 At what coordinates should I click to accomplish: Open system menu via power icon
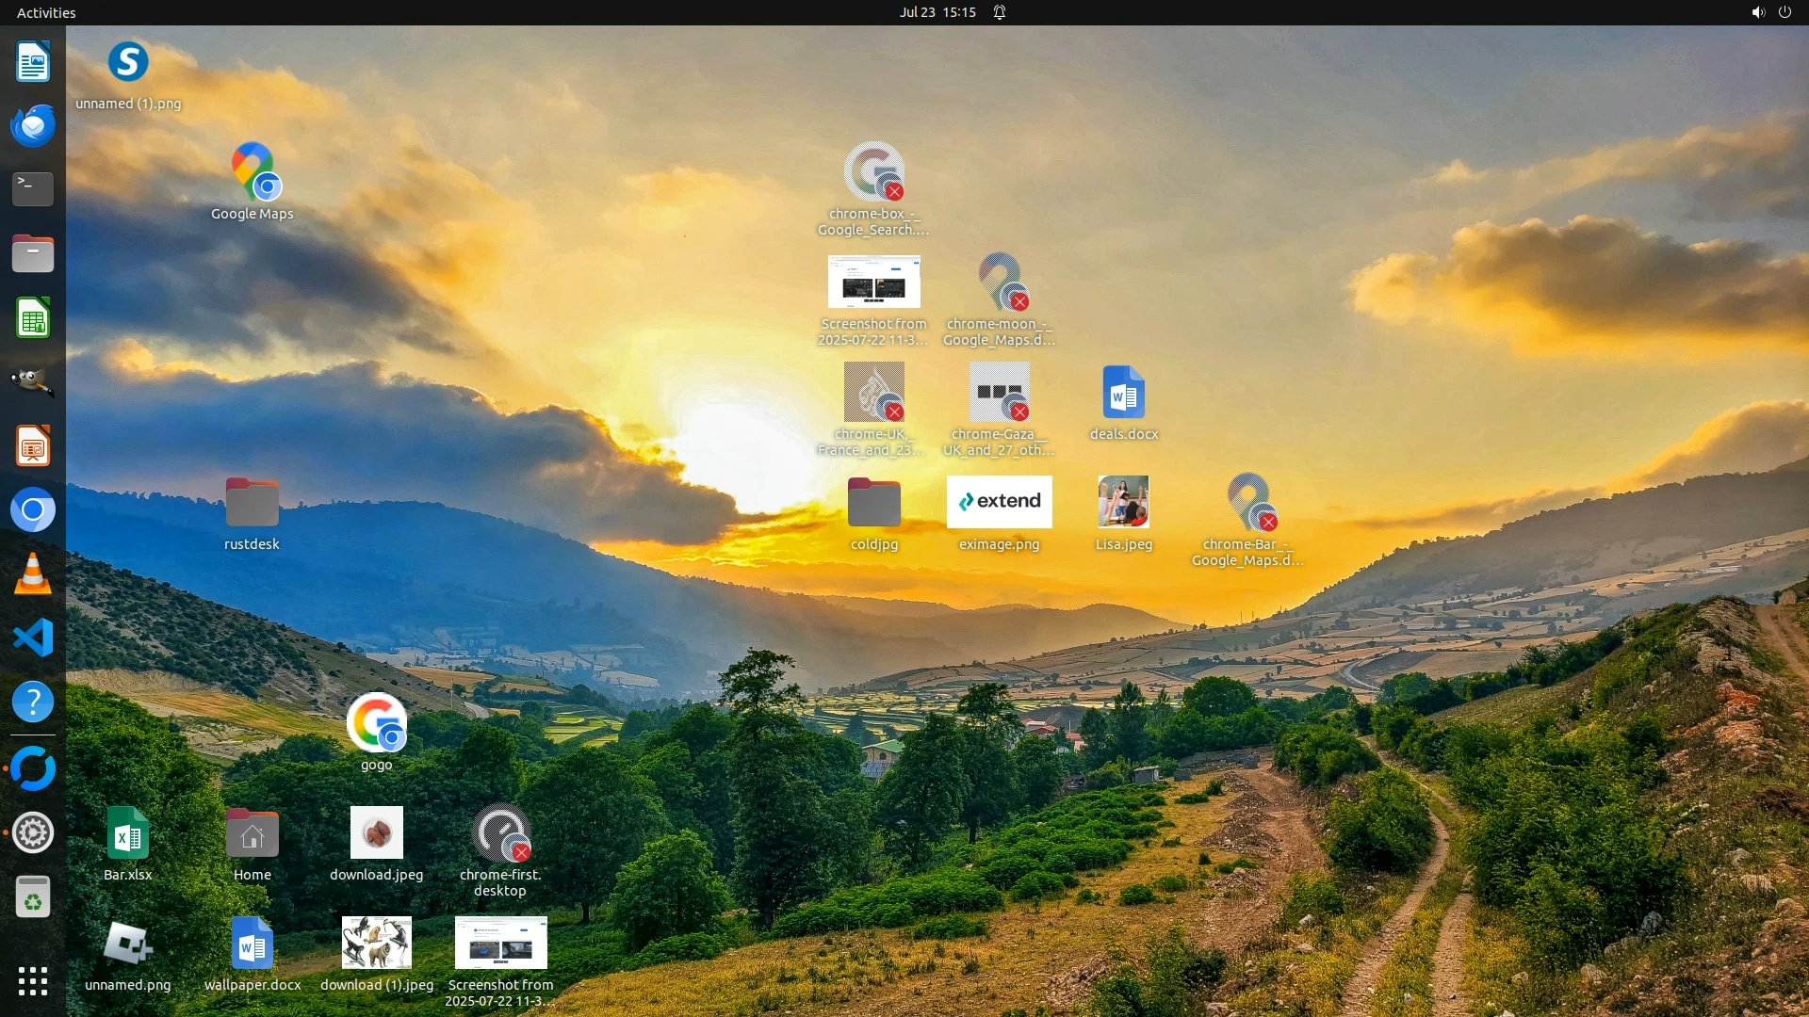coord(1785,12)
